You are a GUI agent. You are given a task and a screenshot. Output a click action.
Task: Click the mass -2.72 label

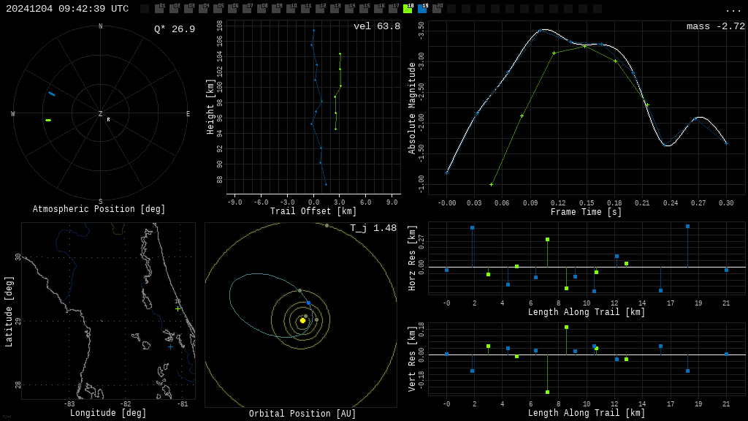coord(716,26)
